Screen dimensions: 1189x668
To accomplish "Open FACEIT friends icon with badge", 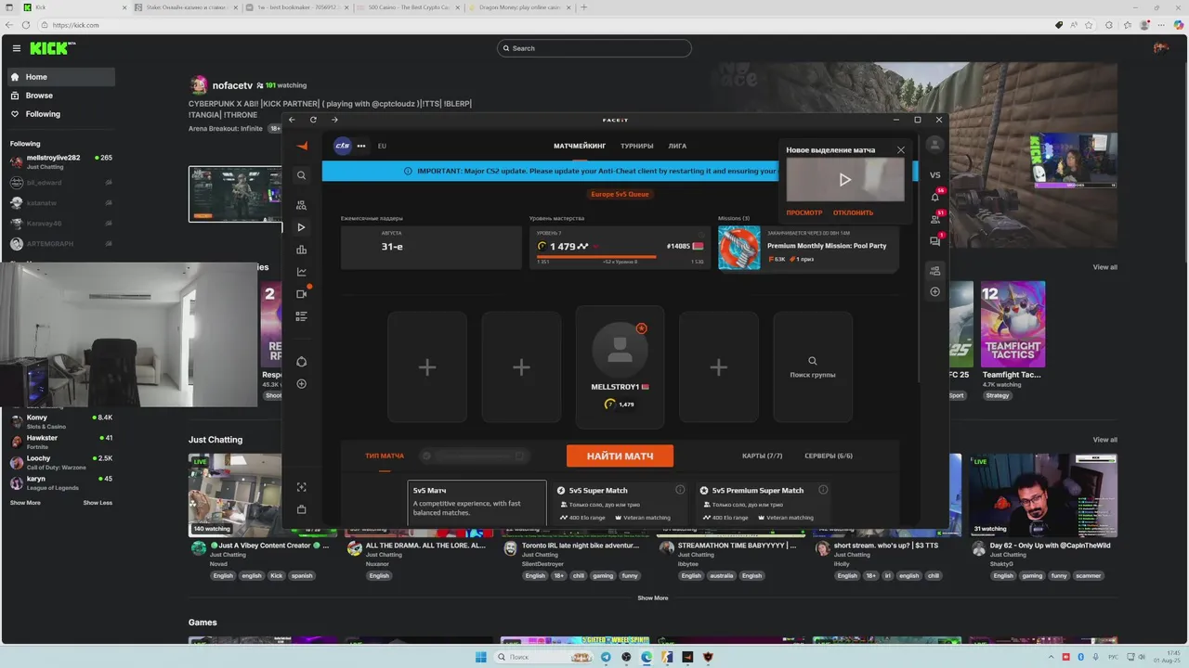I will (x=934, y=219).
